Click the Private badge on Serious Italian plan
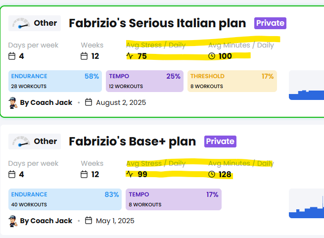The height and width of the screenshot is (238, 324). coord(270,23)
